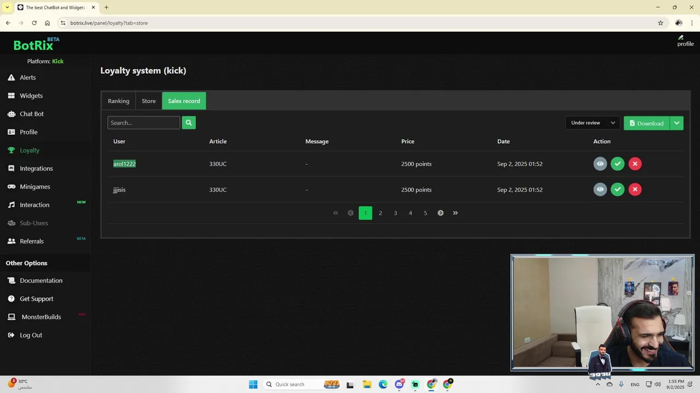The width and height of the screenshot is (700, 393).
Task: Approve jjjisis 330UC sale
Action: click(x=617, y=189)
